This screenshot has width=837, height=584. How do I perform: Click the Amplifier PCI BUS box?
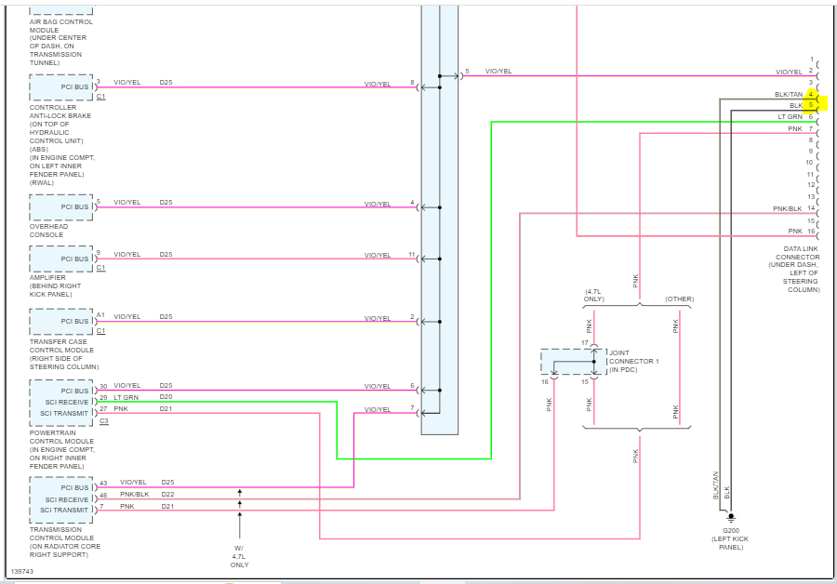tap(61, 259)
